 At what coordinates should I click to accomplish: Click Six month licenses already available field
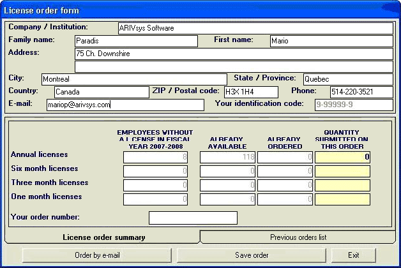click(x=227, y=171)
